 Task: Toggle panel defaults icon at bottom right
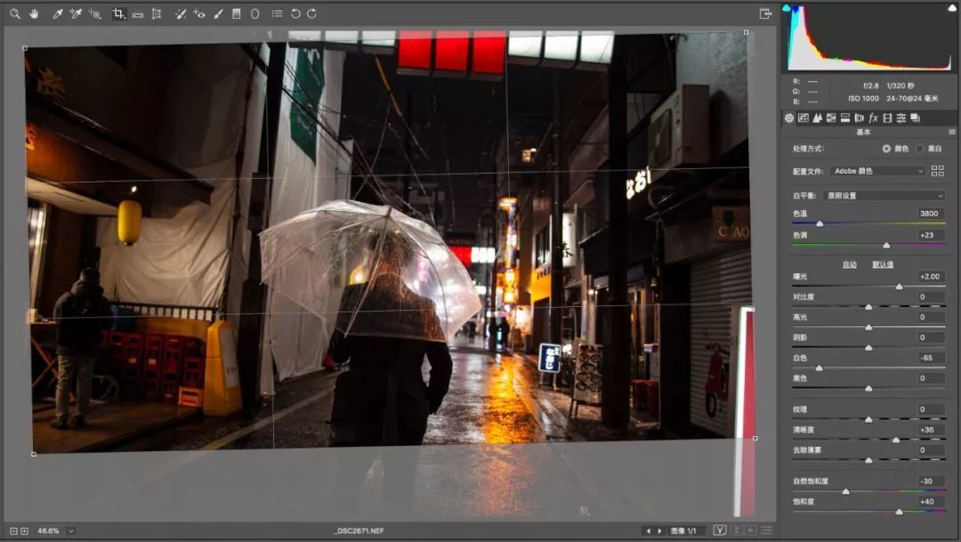click(x=766, y=530)
